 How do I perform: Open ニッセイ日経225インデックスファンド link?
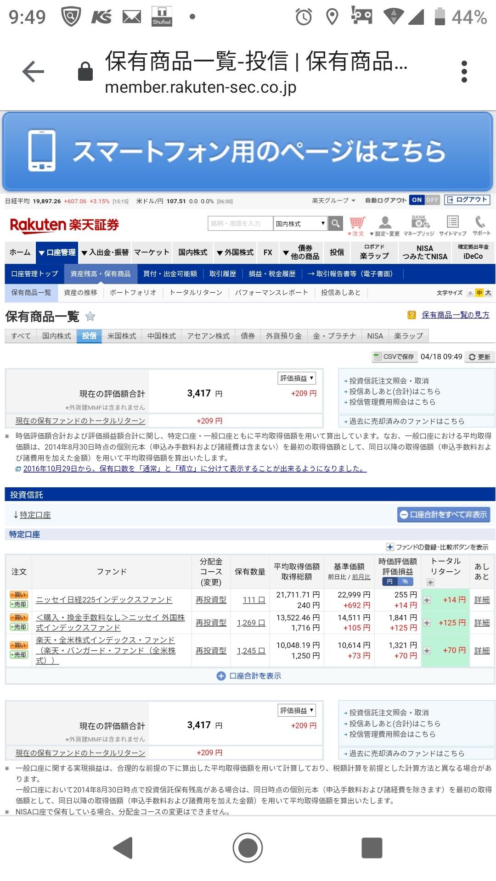tap(104, 600)
